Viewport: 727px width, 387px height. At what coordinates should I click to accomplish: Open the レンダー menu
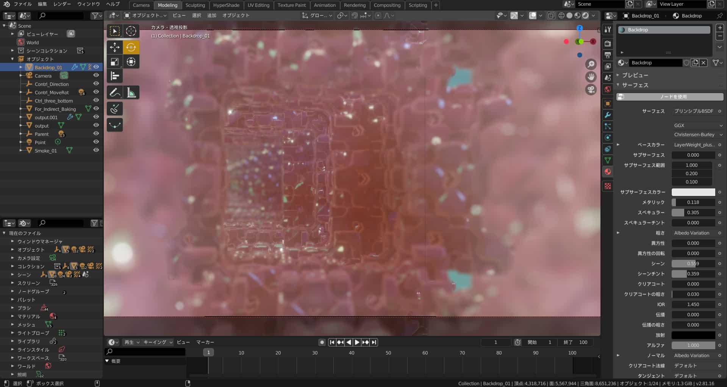click(62, 4)
